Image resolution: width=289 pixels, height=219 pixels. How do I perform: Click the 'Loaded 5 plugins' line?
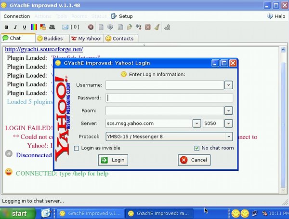[30, 102]
